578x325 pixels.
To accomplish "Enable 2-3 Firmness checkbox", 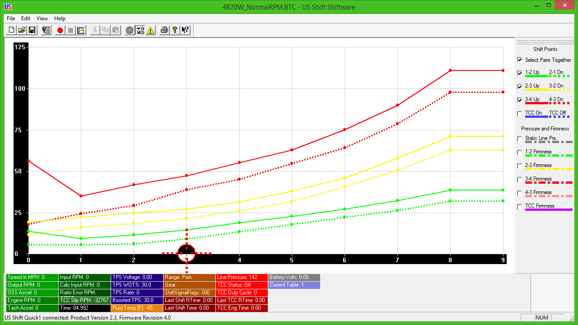I will pyautogui.click(x=520, y=166).
